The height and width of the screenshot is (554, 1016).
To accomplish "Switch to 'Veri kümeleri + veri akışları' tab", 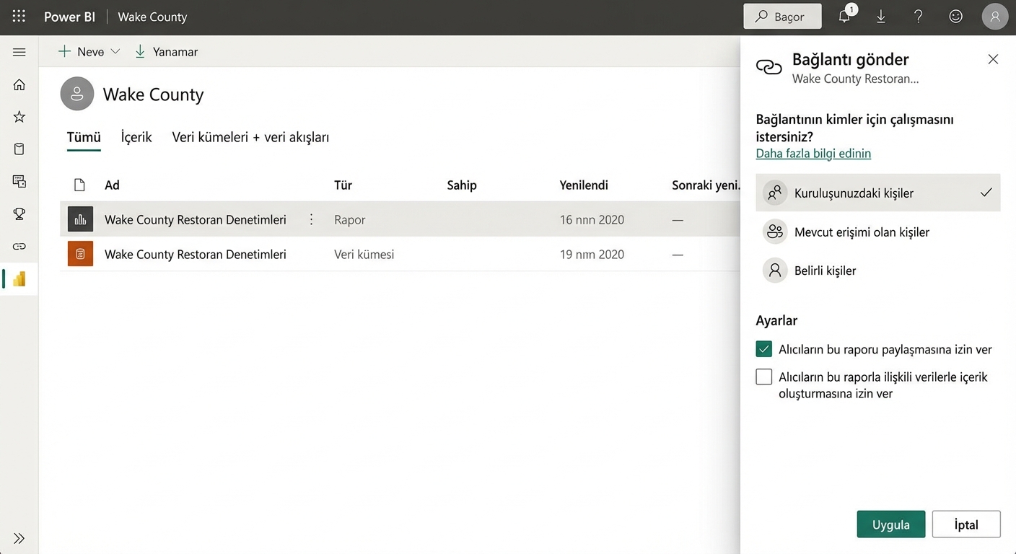I will [250, 137].
